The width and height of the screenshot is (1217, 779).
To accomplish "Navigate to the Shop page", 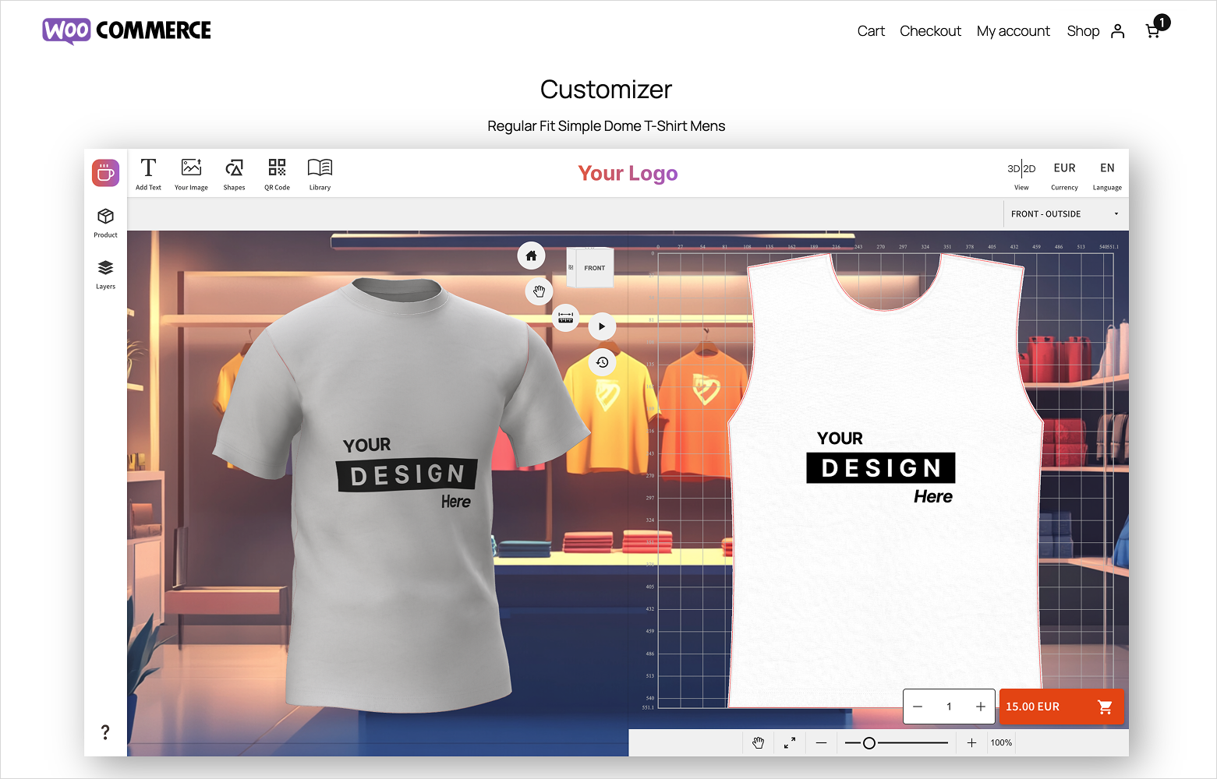I will (x=1083, y=31).
